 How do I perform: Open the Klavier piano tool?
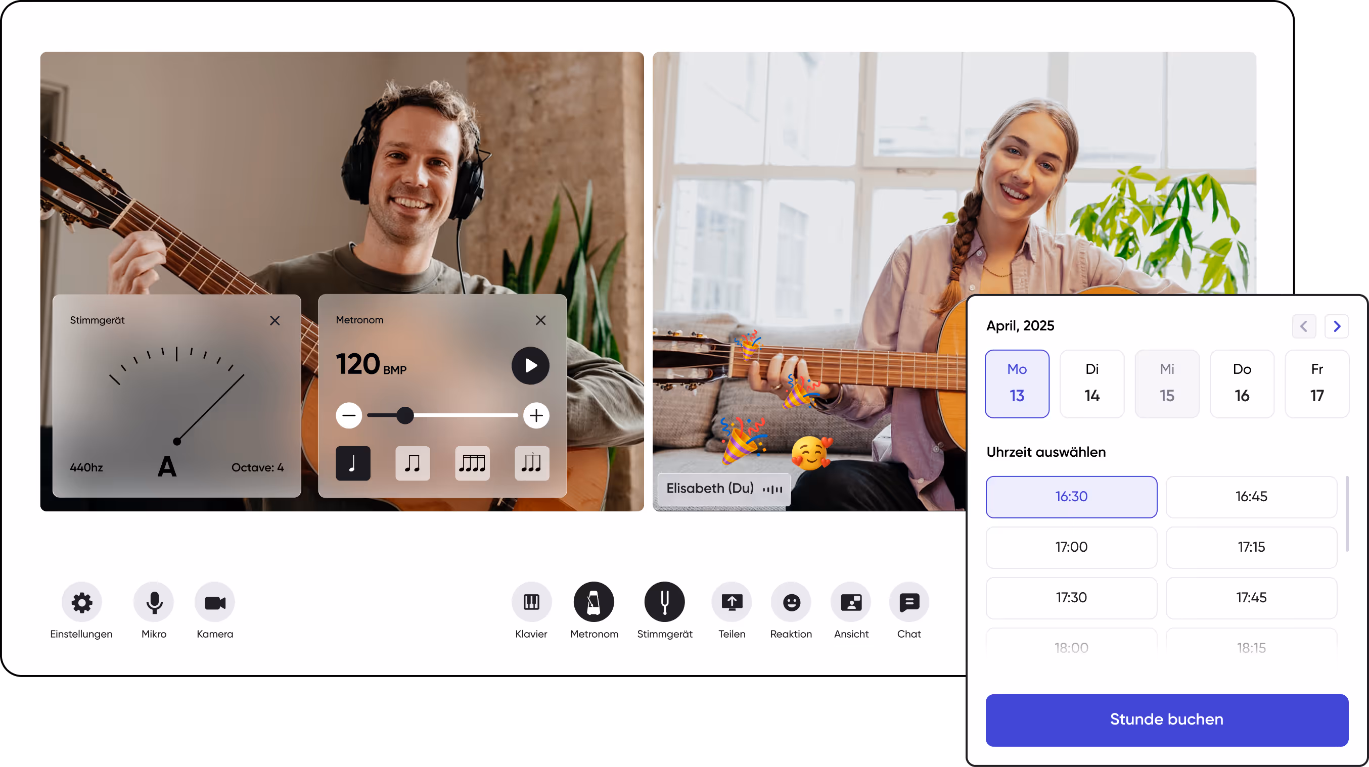(x=531, y=602)
